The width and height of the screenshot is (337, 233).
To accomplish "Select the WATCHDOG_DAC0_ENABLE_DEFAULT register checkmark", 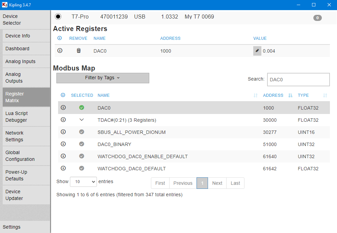I will pos(82,156).
